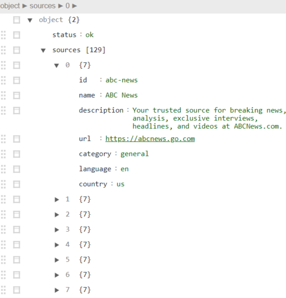Open the action menu icon for the sources row

point(16,50)
